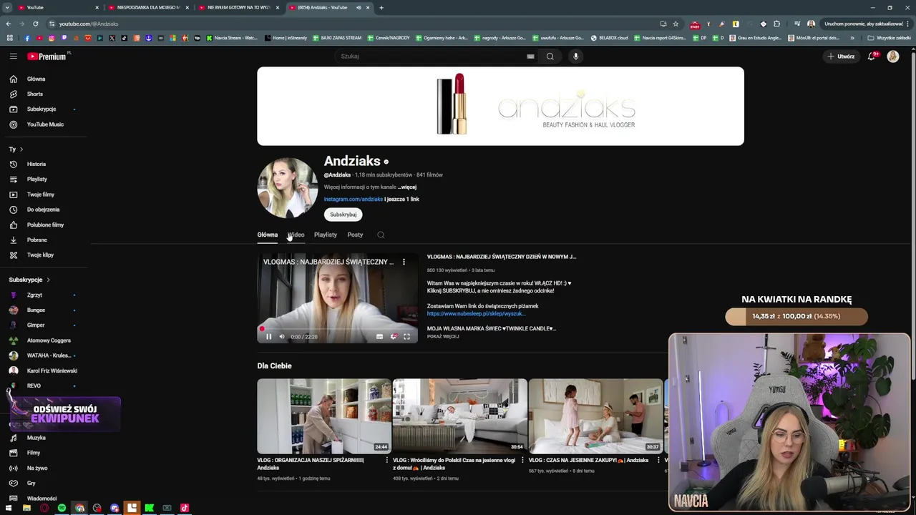This screenshot has height=515, width=916.
Task: Click the search magnifier button
Action: point(550,56)
